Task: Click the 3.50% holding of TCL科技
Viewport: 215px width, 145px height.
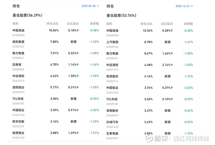Action: click(55, 99)
